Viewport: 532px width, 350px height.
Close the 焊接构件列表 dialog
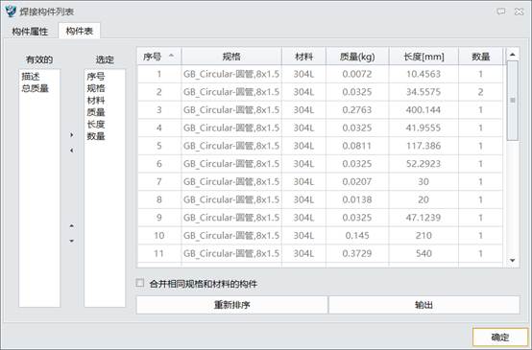(x=520, y=12)
